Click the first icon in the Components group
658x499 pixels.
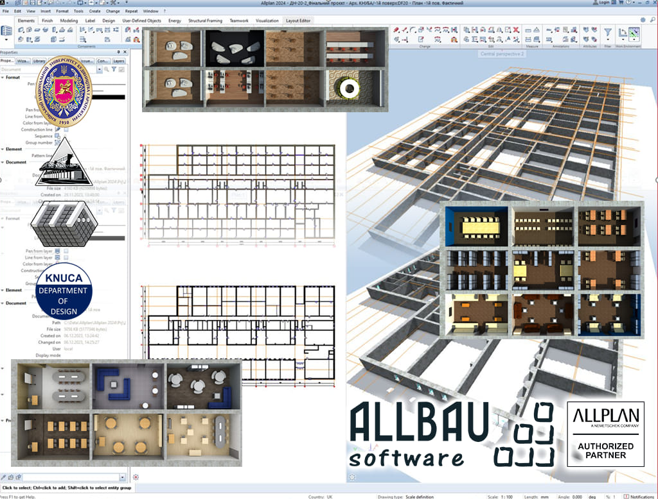click(x=21, y=30)
